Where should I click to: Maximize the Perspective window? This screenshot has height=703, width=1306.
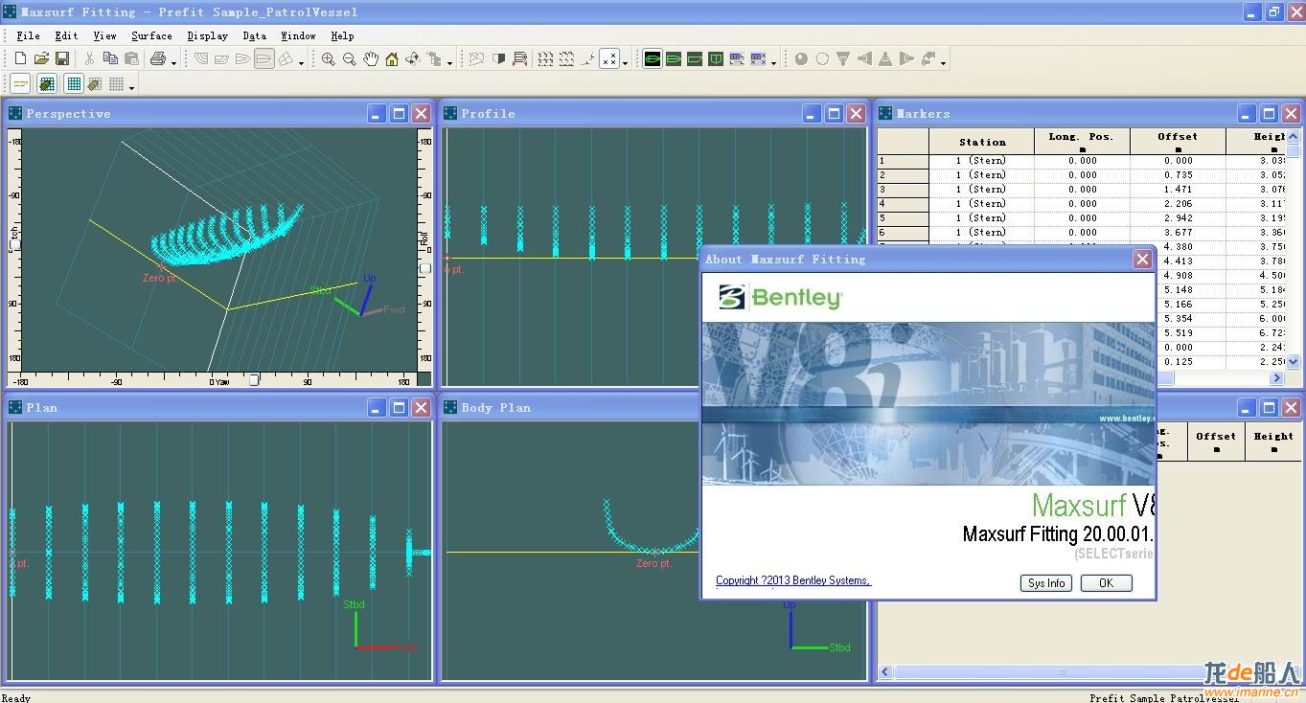click(399, 113)
